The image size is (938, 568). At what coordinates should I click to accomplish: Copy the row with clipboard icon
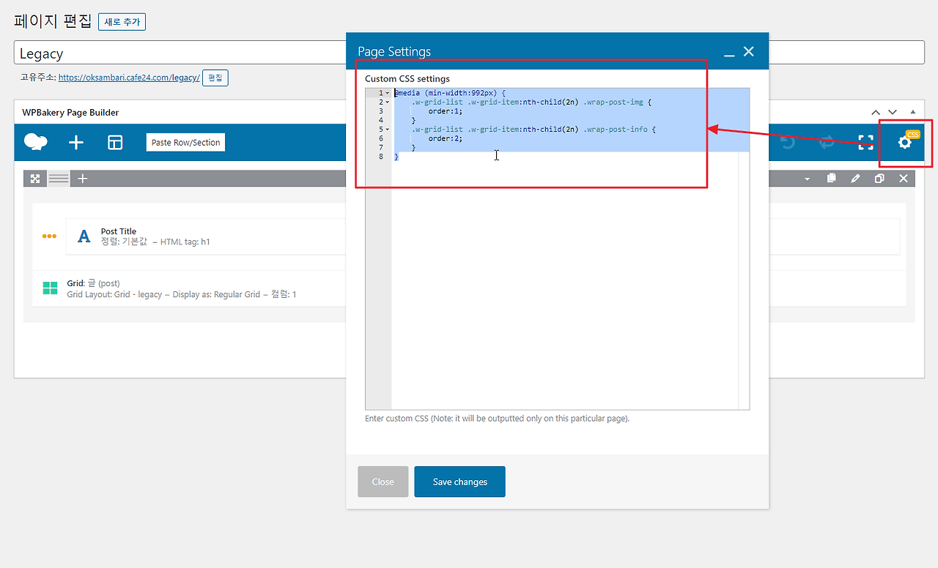point(831,178)
